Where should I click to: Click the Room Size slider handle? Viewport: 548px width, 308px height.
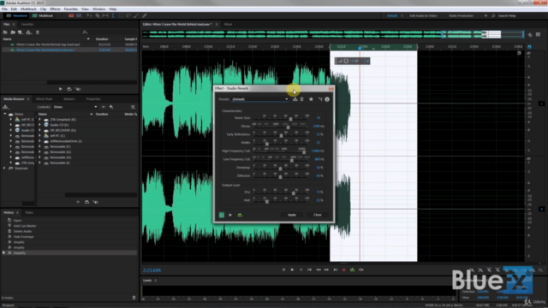pyautogui.click(x=290, y=119)
